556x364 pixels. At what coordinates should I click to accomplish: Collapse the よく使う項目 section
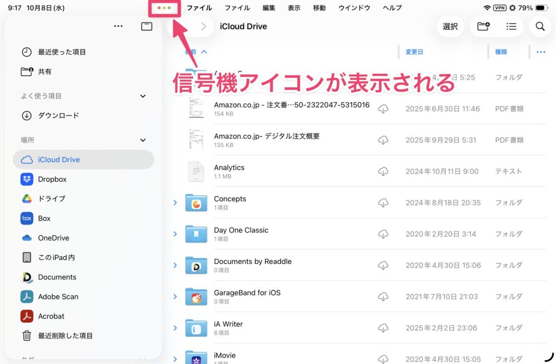click(143, 96)
